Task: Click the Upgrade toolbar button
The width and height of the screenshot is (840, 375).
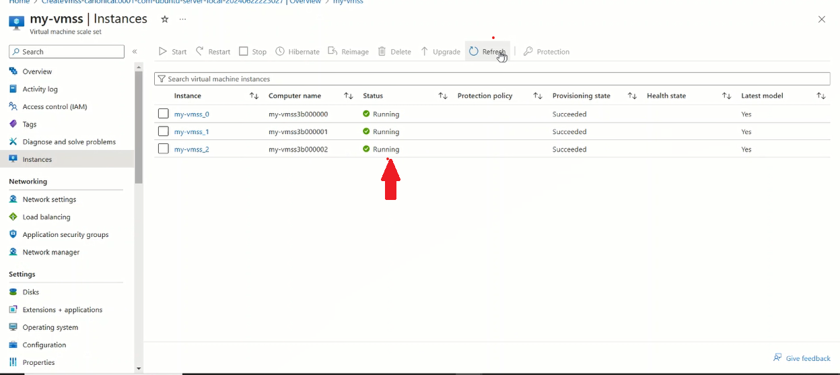Action: point(440,52)
